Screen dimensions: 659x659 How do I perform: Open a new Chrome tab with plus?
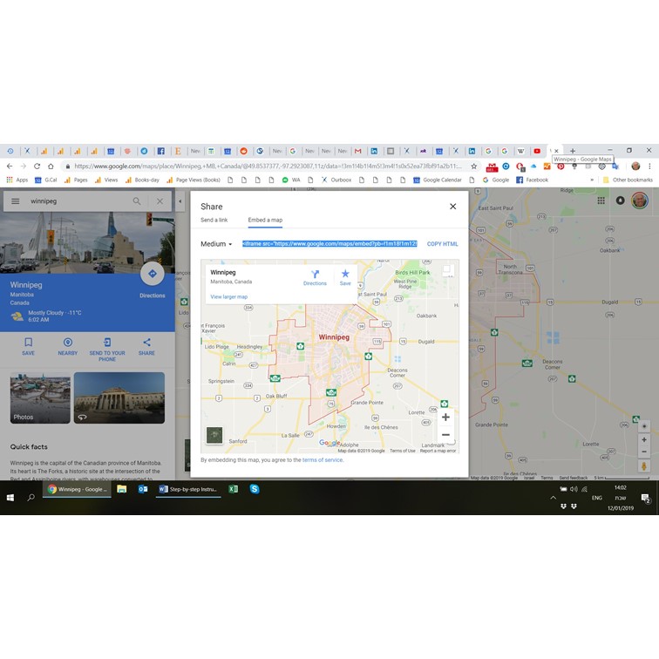pos(573,151)
